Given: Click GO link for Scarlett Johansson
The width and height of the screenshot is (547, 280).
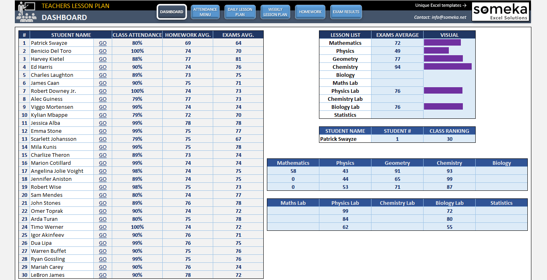Looking at the screenshot, I should click(x=103, y=139).
